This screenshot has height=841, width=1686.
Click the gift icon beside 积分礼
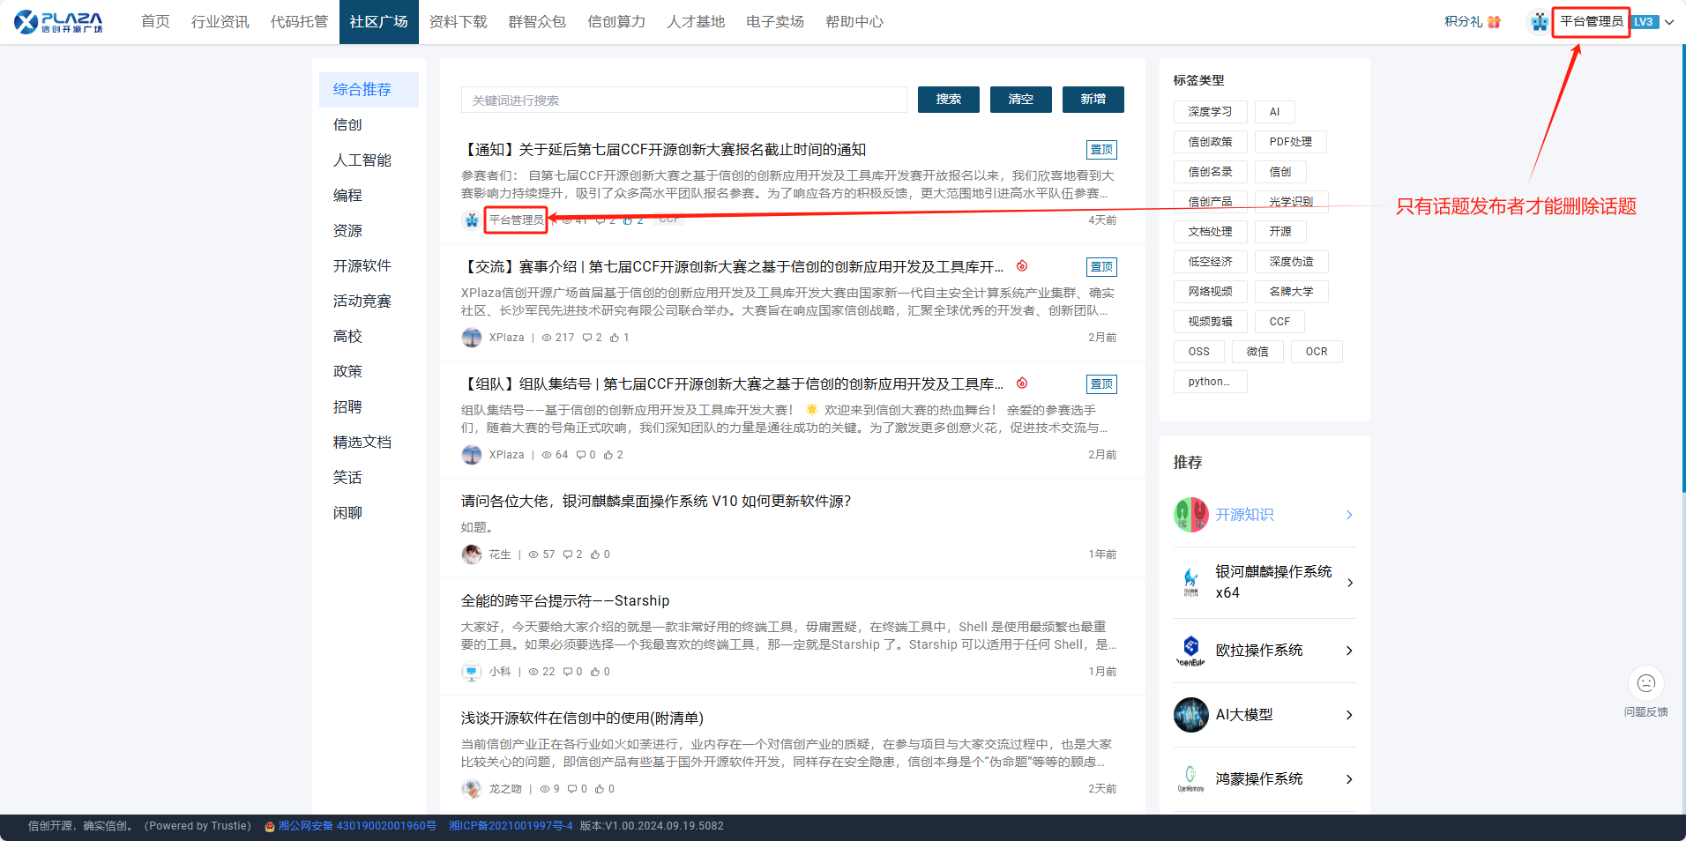(x=1494, y=22)
